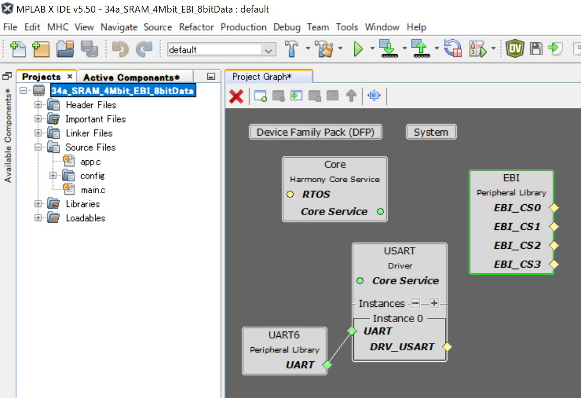Click the EBI_CS3 yellow diamond connector

pos(554,264)
